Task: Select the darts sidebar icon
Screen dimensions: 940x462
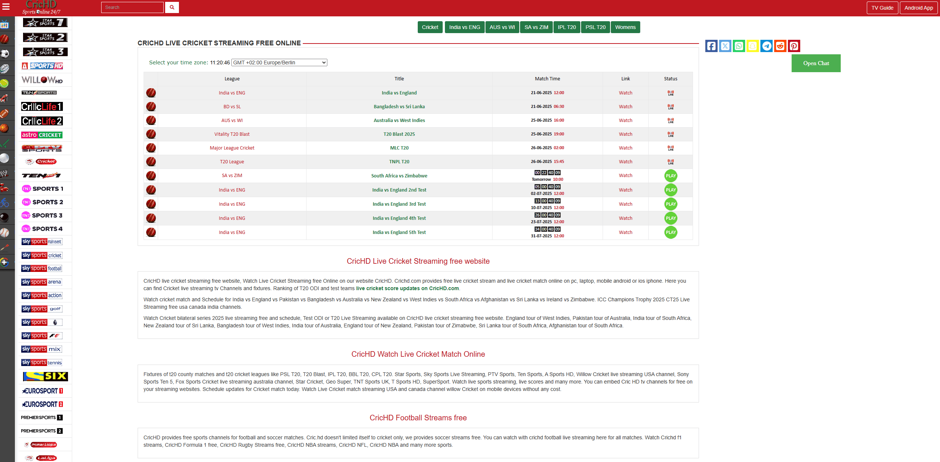Action: tap(4, 247)
